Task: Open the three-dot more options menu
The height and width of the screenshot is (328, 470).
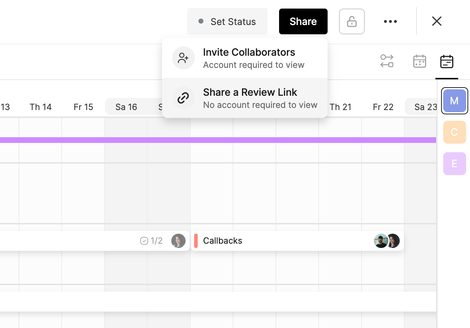Action: (390, 21)
